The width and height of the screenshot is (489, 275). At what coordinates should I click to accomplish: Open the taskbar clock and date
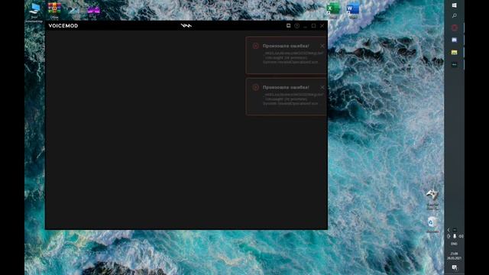point(455,256)
